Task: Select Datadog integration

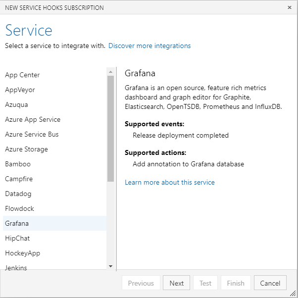Action: (18, 194)
